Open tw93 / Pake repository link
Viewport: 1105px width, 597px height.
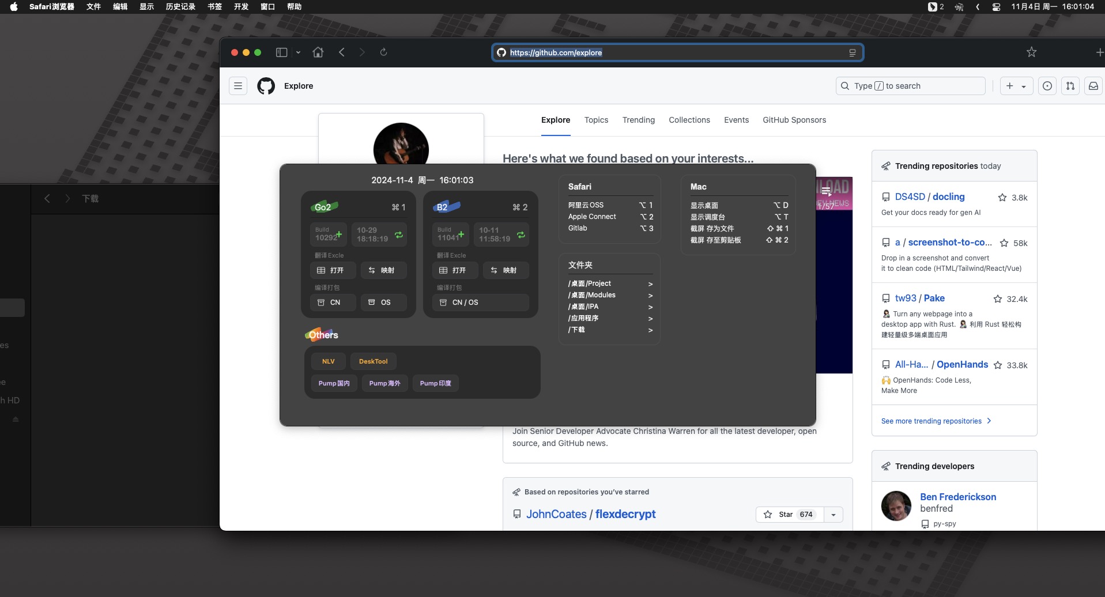(919, 298)
